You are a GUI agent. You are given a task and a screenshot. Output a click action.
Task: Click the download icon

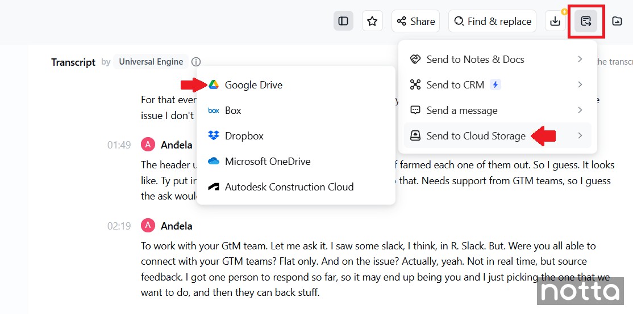(555, 21)
